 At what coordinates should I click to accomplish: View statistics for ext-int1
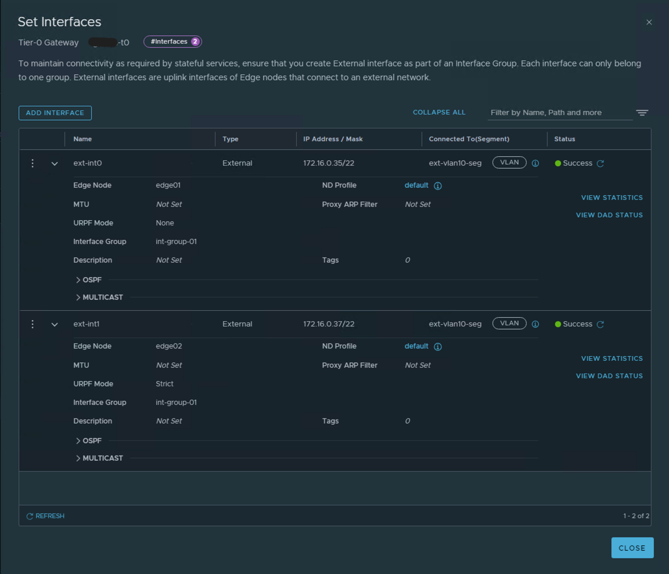click(x=612, y=358)
